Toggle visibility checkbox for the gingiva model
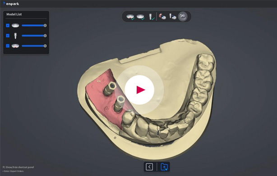The width and height of the screenshot is (277, 176). pyautogui.click(x=8, y=46)
